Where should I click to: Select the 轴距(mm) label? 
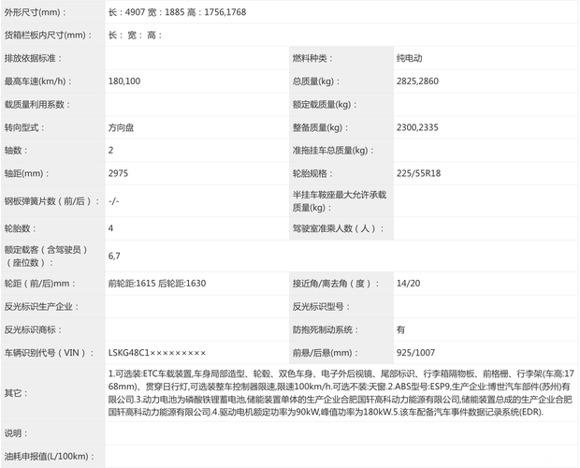[x=26, y=173]
